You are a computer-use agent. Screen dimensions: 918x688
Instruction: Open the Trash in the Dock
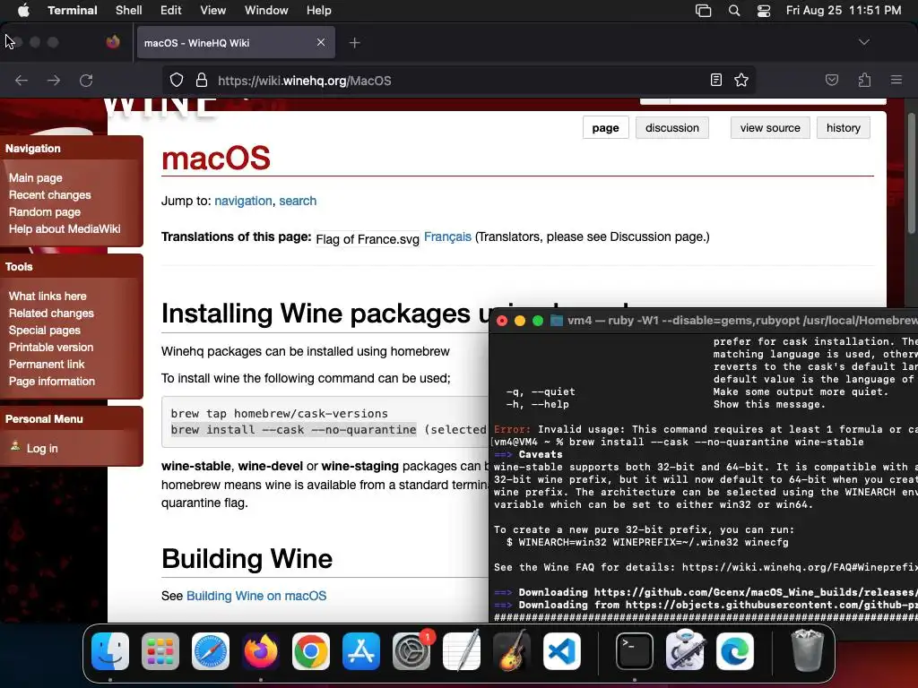click(x=808, y=651)
